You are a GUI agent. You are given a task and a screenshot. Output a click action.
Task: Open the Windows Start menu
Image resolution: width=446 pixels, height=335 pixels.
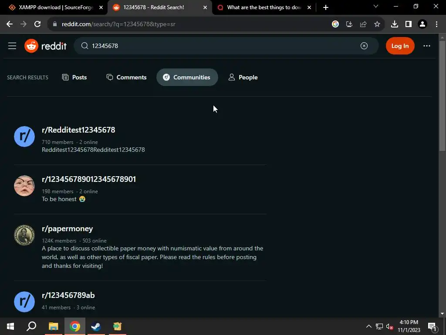point(10,326)
